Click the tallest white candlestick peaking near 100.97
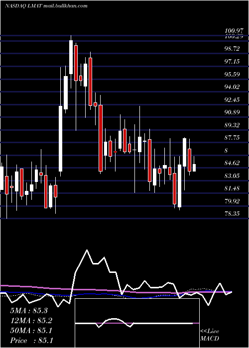This screenshot has width=249, height=348. [71, 57]
